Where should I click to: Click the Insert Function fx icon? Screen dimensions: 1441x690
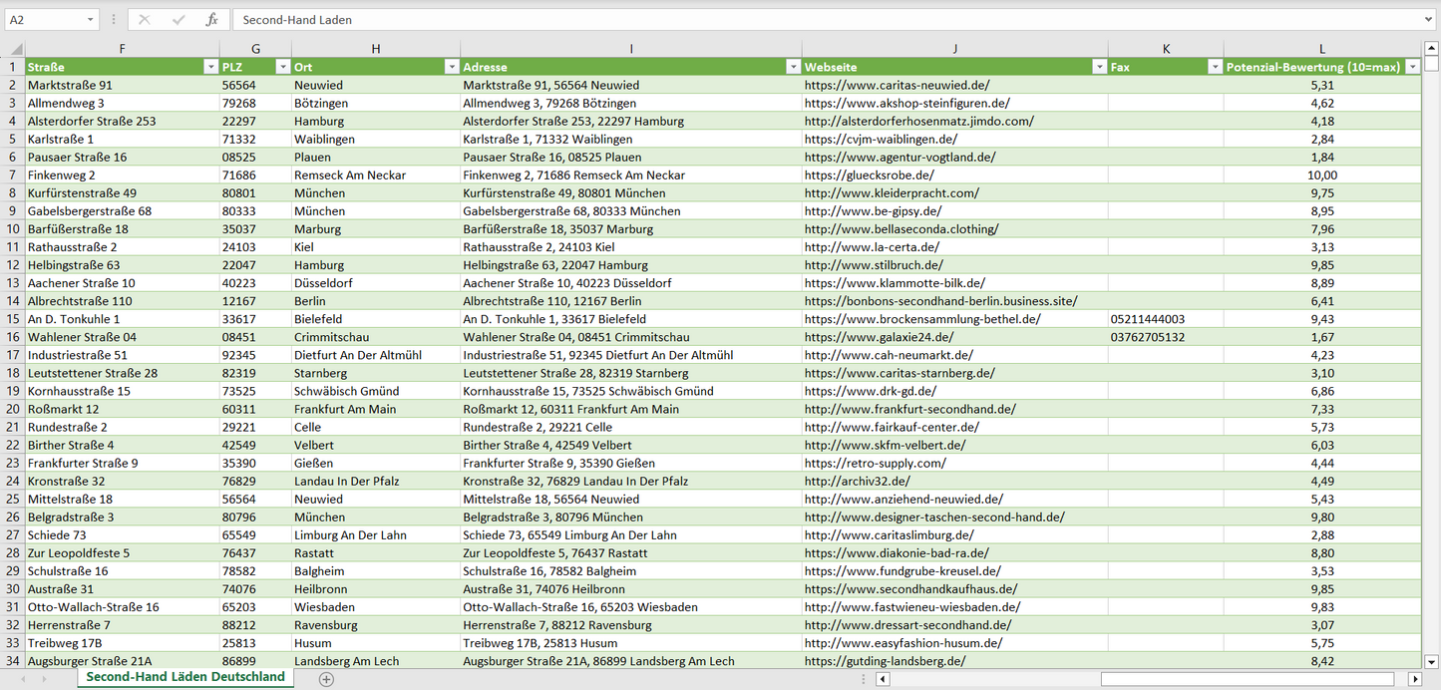point(211,20)
